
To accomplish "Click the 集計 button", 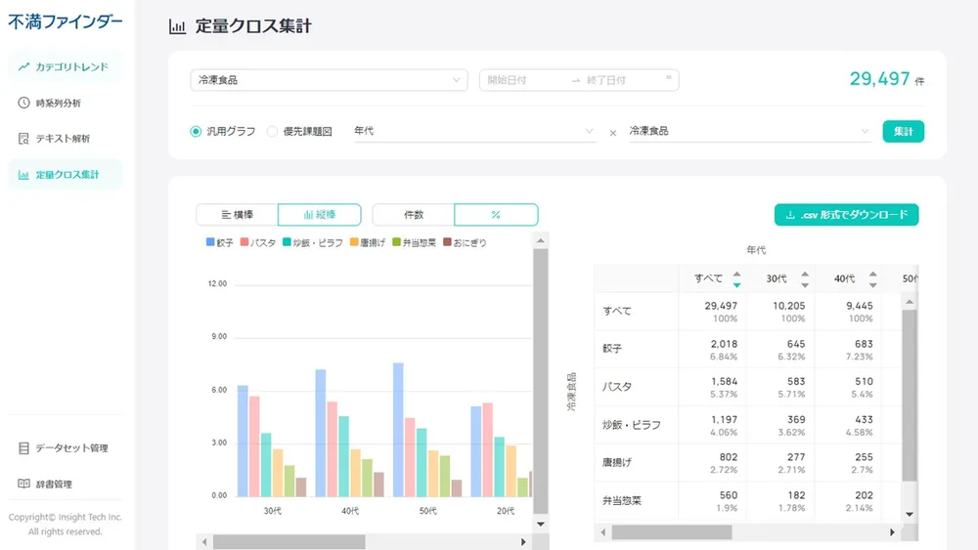I will [903, 132].
